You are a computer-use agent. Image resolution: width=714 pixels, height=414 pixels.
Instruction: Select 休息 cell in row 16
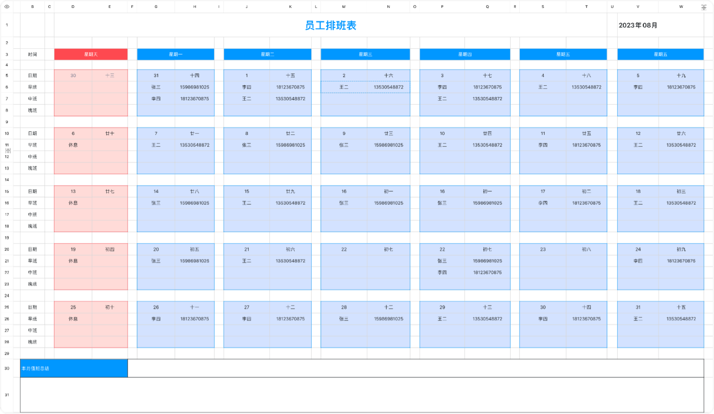click(x=73, y=203)
